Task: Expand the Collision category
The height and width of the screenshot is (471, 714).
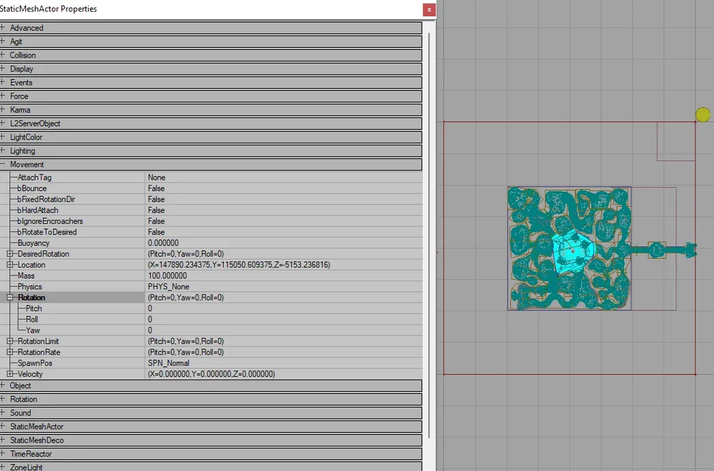Action: pyautogui.click(x=3, y=55)
